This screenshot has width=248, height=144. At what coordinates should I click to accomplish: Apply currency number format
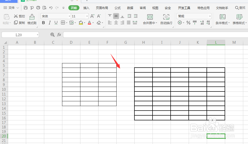180,23
